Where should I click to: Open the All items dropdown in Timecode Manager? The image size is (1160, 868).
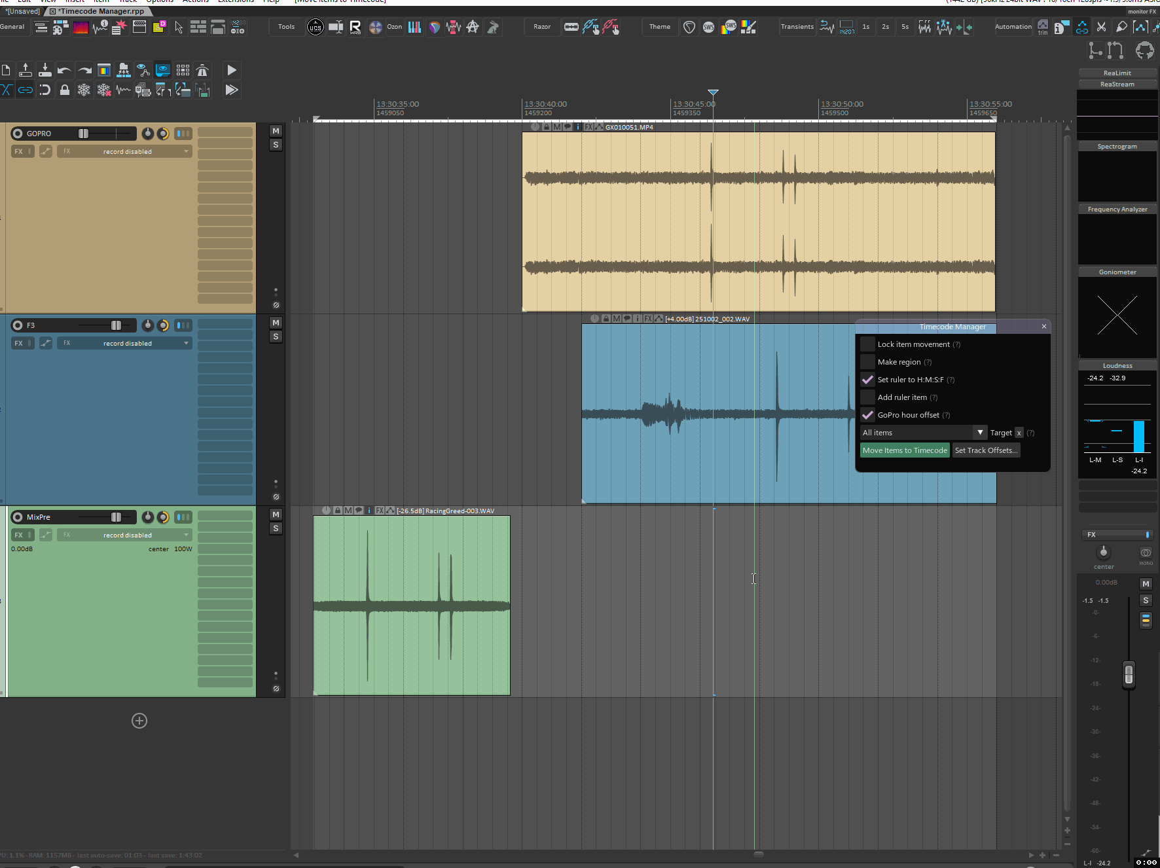point(924,433)
